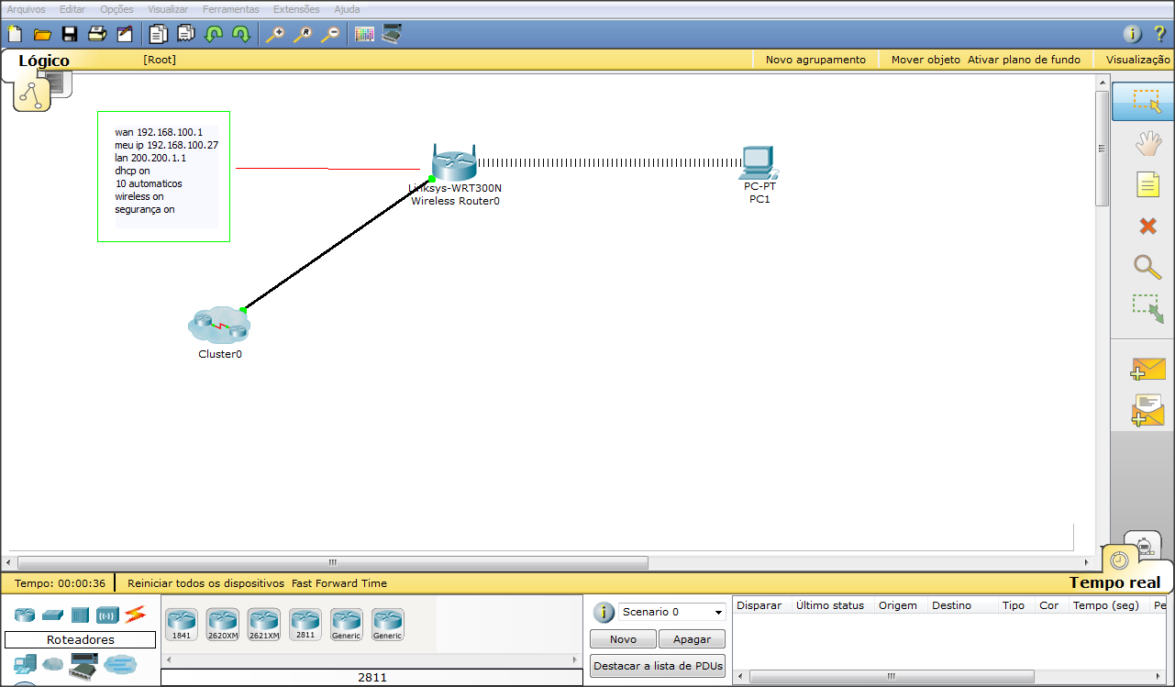The image size is (1175, 687).
Task: Activate the Move Layout hand tool
Action: [1147, 143]
